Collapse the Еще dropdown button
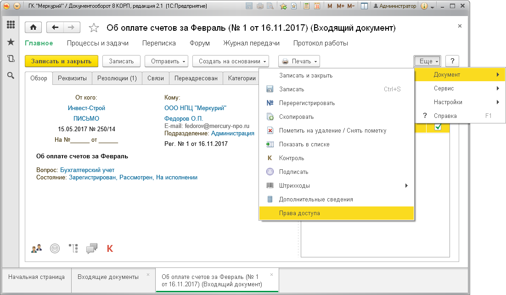The width and height of the screenshot is (506, 295). [427, 61]
